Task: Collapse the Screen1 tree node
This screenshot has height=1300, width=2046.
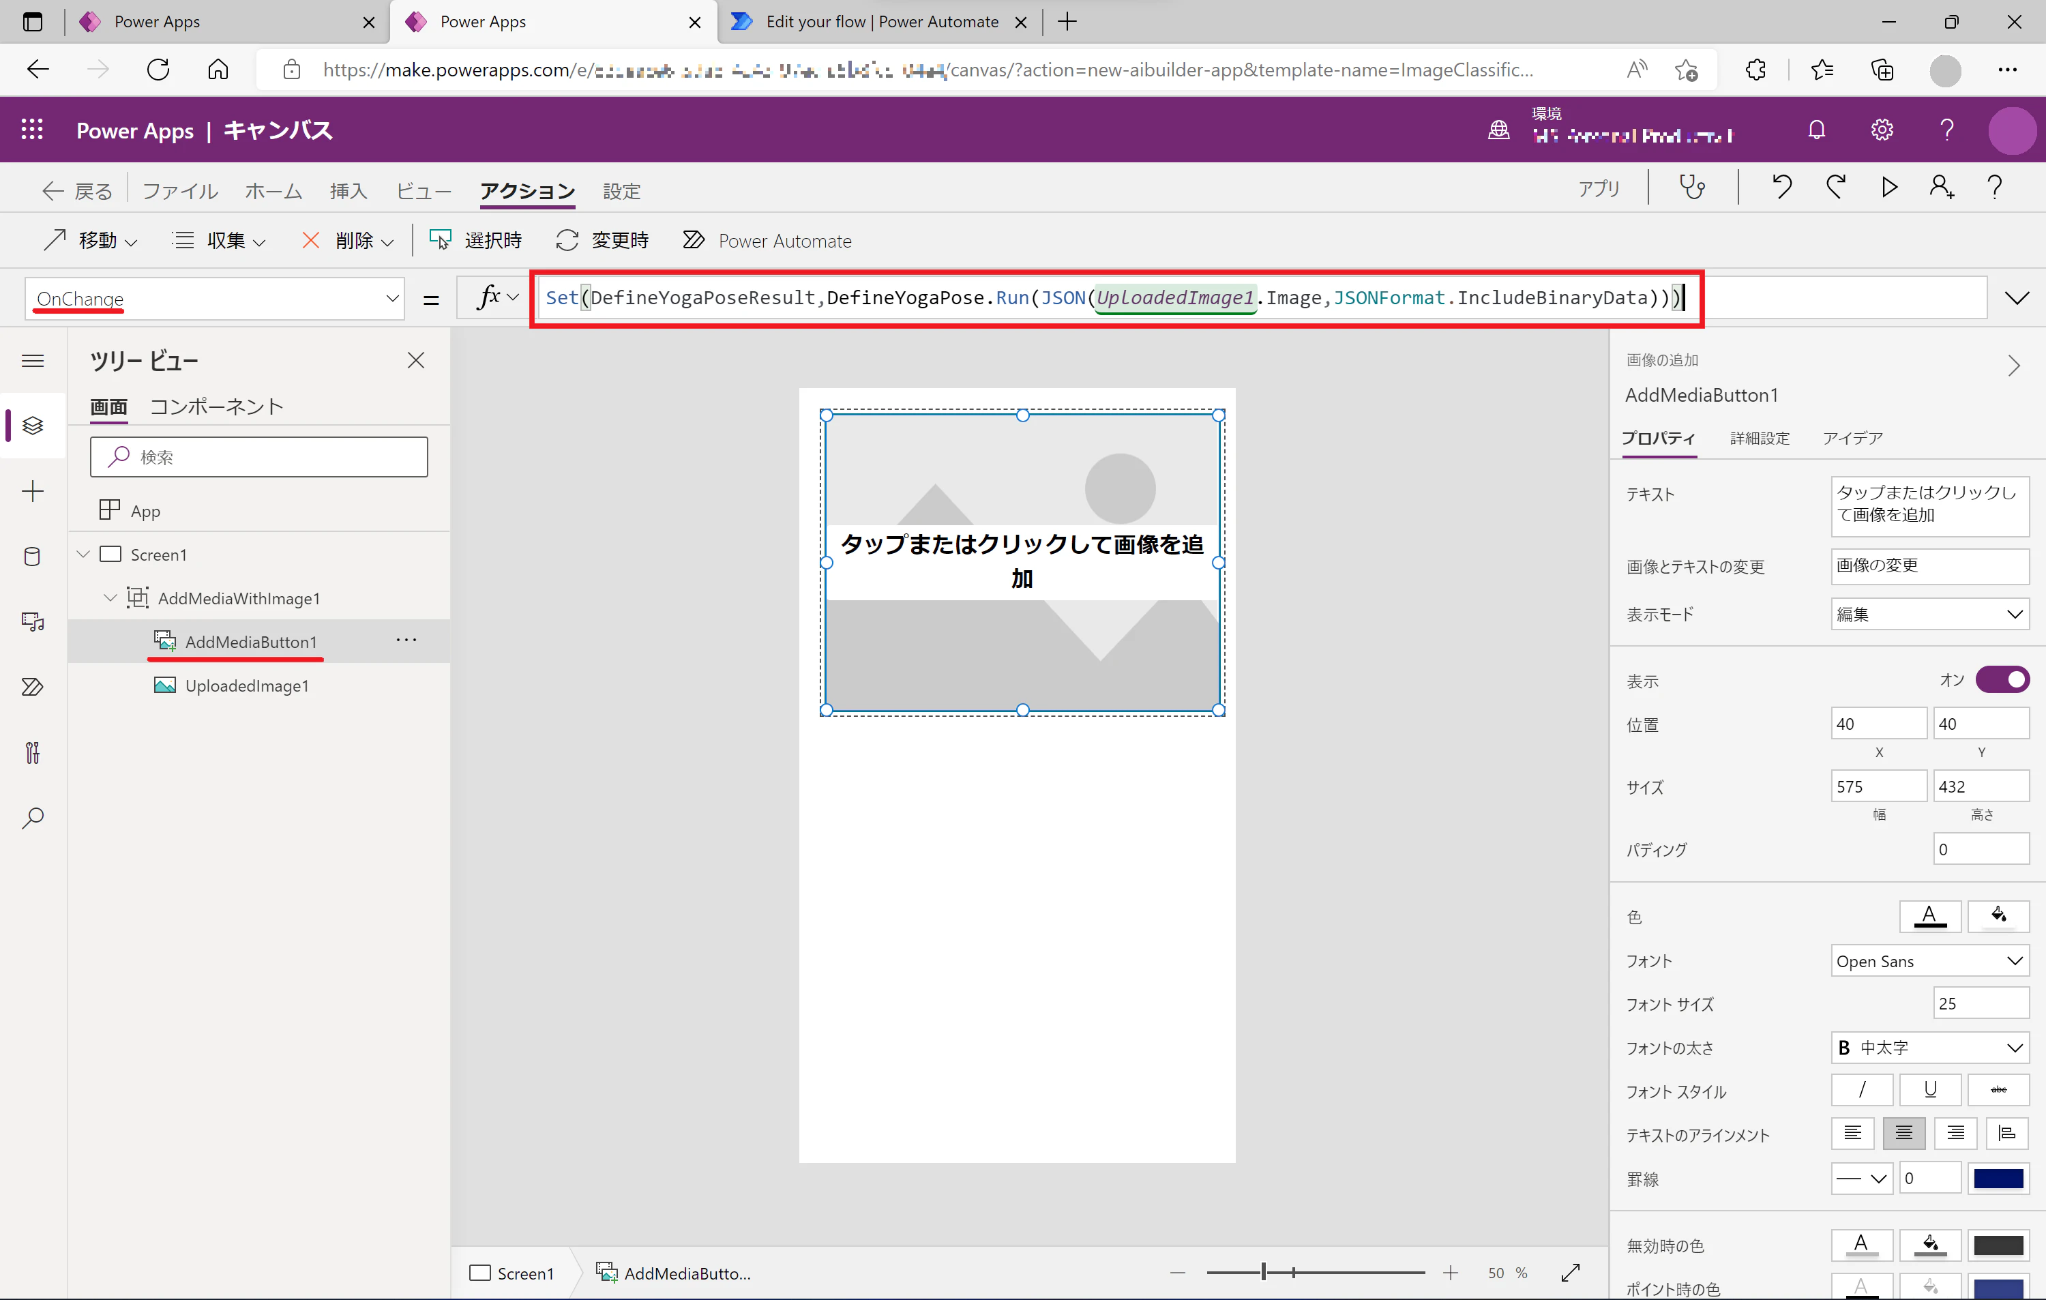Action: point(83,554)
